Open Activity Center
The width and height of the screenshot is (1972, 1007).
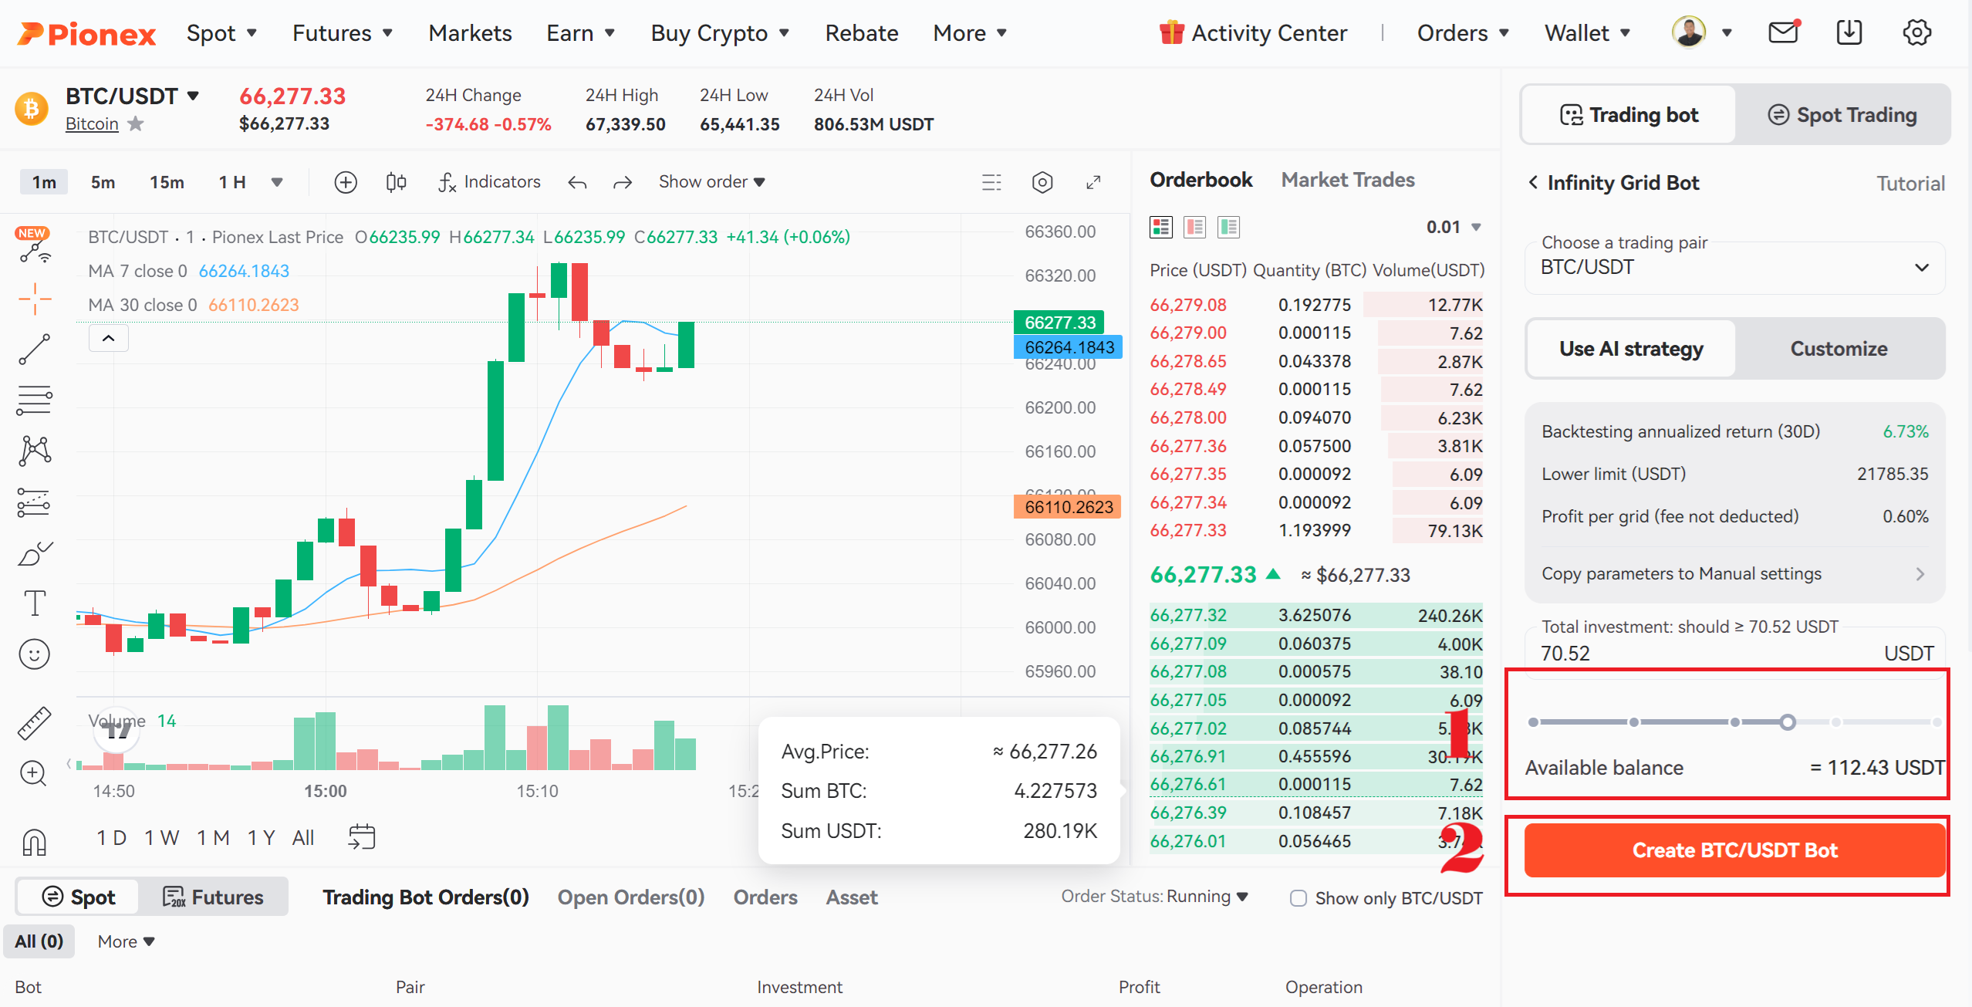pos(1254,33)
